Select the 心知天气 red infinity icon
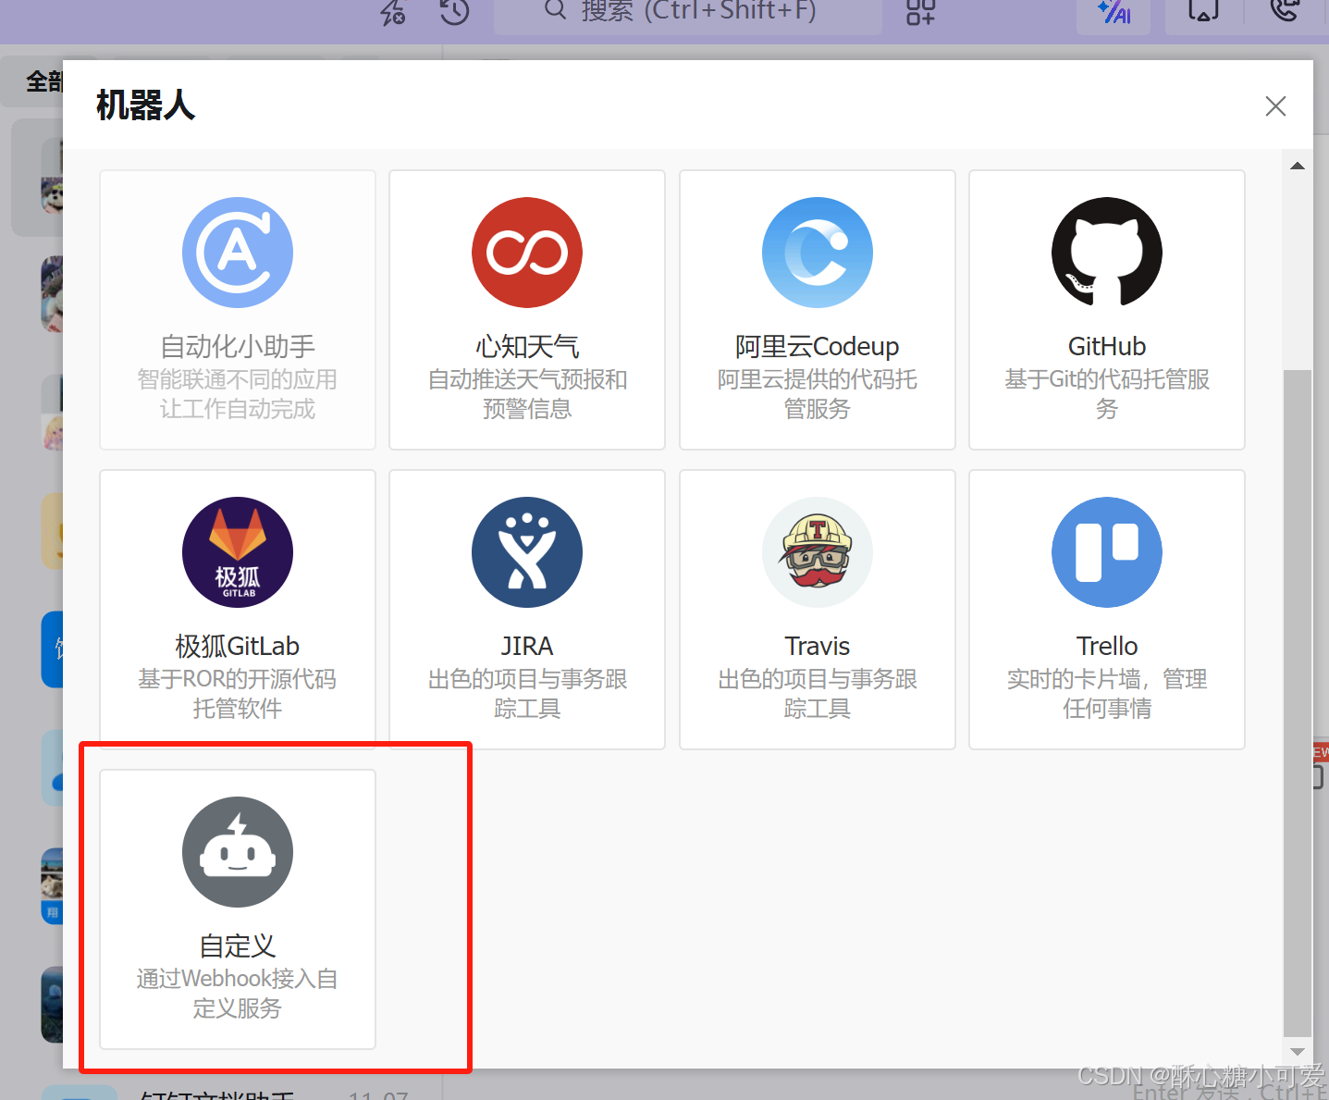Image resolution: width=1329 pixels, height=1100 pixels. pos(527,253)
